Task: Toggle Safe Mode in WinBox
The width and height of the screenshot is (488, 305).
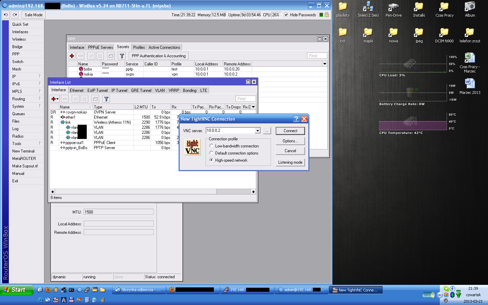Action: pyautogui.click(x=34, y=15)
